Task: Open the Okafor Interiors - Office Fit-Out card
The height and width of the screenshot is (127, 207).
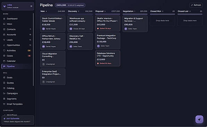Action: [108, 23]
